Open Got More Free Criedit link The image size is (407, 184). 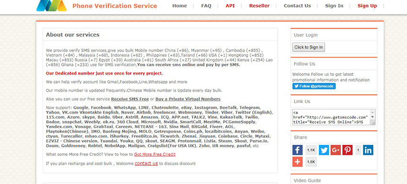coord(155,154)
